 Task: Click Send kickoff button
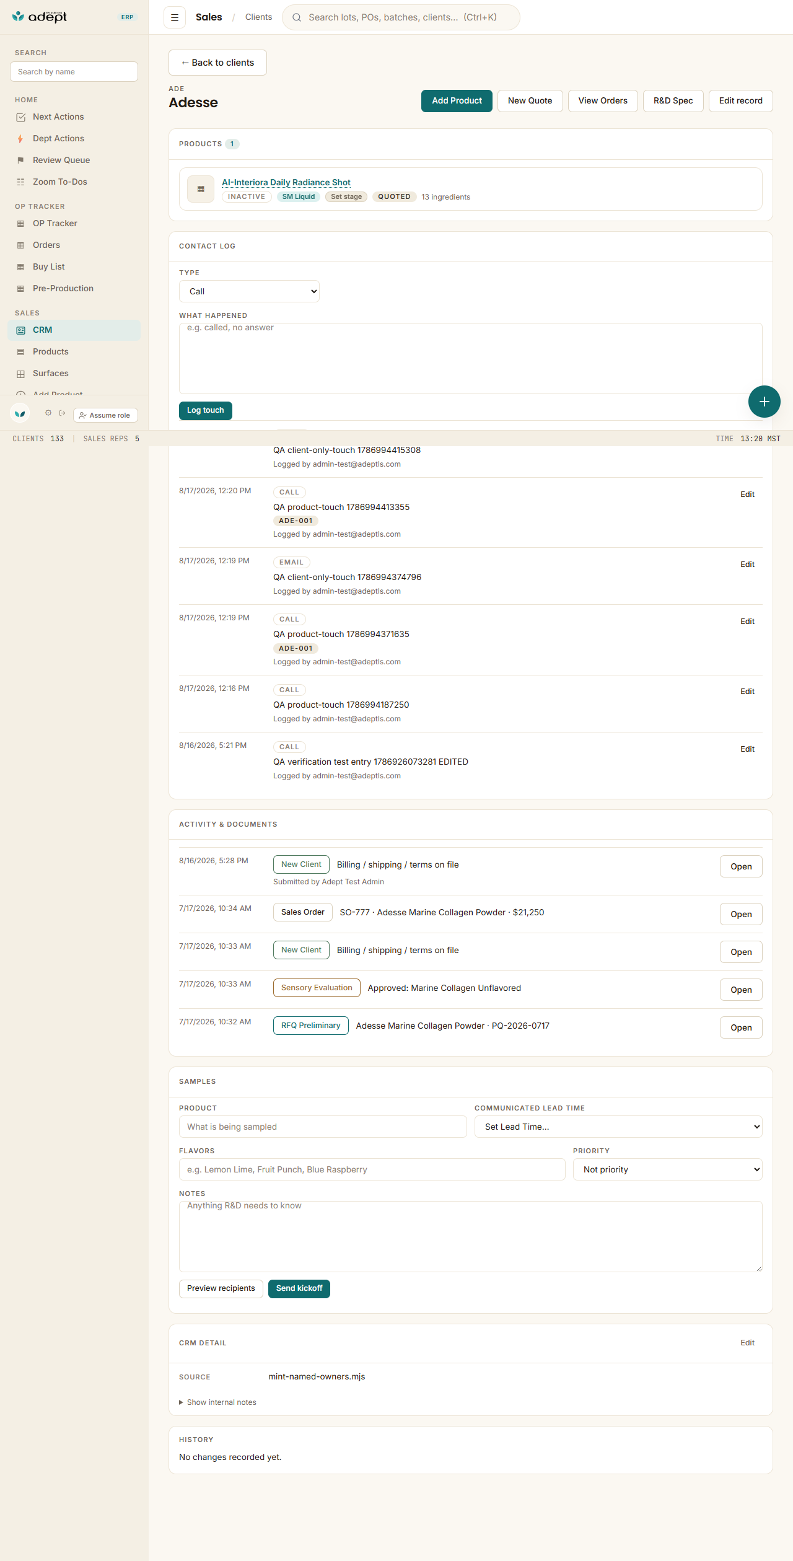[299, 1288]
